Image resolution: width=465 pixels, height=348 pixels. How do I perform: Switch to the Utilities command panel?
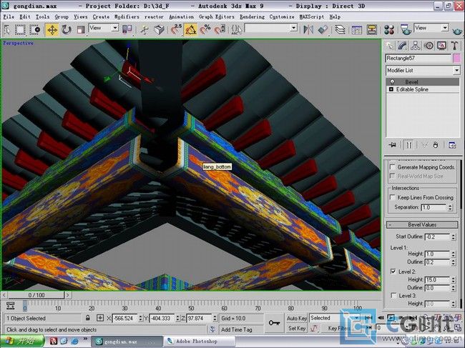[x=454, y=46]
